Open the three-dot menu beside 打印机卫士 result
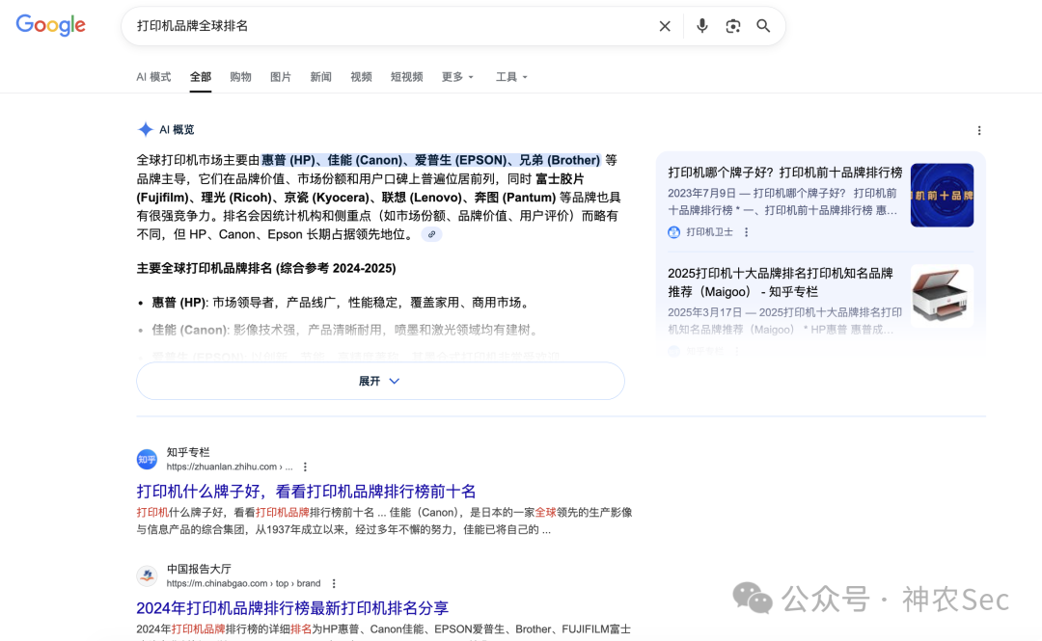This screenshot has width=1042, height=641. [x=745, y=231]
